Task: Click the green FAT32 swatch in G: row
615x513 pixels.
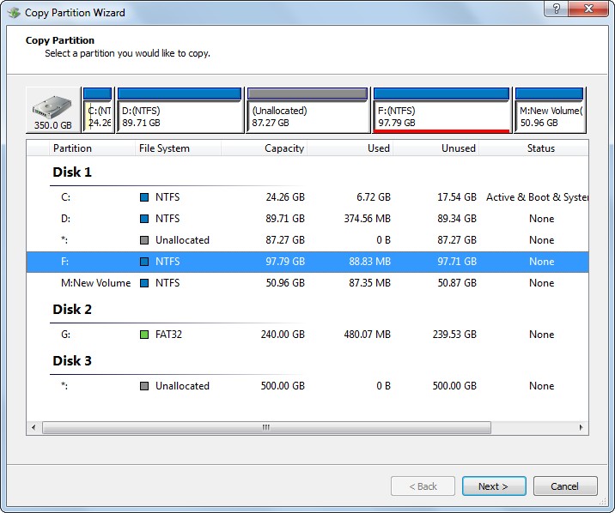Action: (x=144, y=335)
